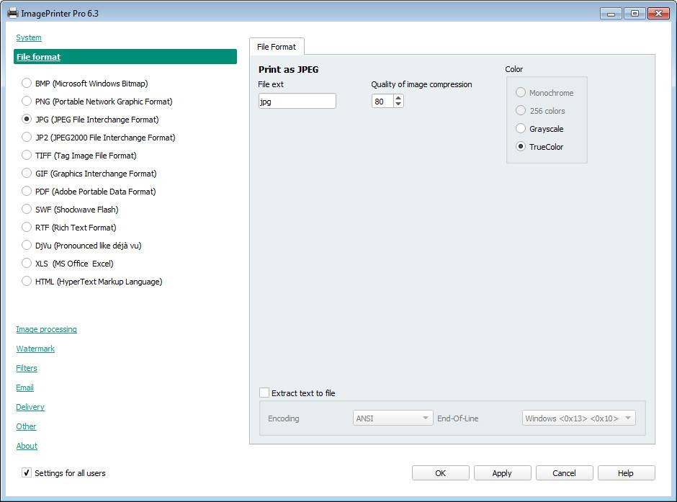
Task: Confirm settings with the OK button
Action: click(440, 473)
